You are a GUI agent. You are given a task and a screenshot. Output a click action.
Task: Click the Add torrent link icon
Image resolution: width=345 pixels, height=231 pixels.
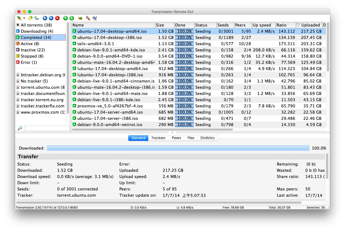[x=37, y=18]
